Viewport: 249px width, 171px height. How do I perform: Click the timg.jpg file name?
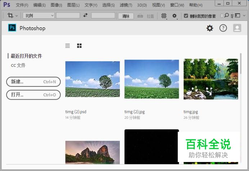click(x=191, y=112)
